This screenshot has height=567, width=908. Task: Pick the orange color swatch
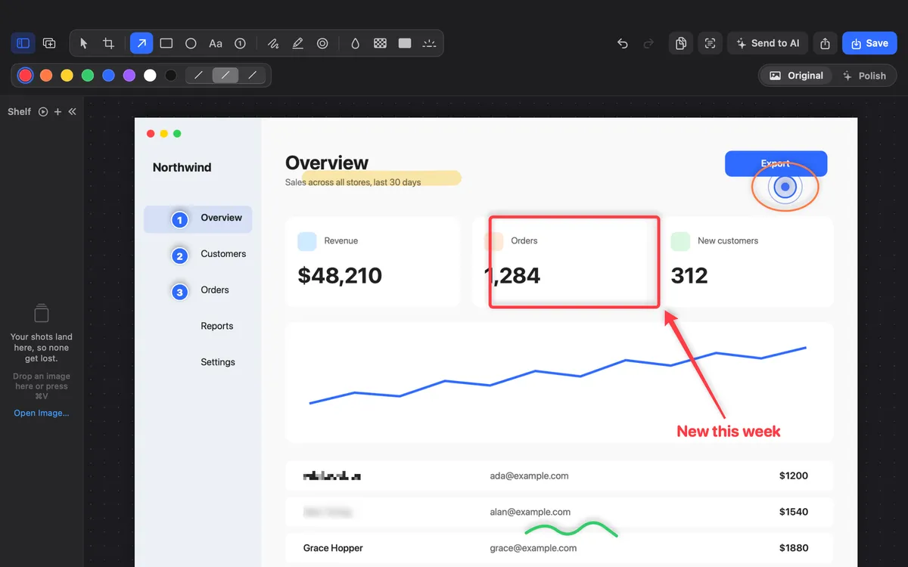(x=46, y=76)
